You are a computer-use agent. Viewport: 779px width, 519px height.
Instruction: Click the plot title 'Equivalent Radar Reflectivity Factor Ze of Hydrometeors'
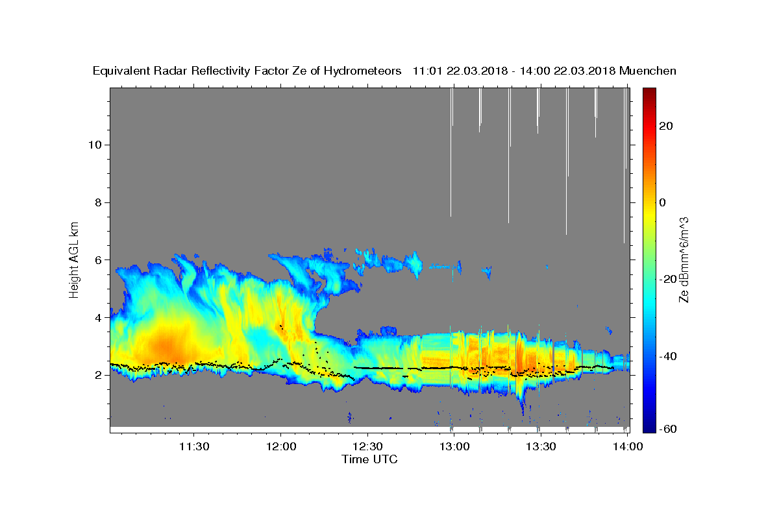(247, 71)
